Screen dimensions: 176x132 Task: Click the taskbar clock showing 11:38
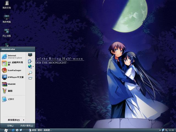coord(171,130)
